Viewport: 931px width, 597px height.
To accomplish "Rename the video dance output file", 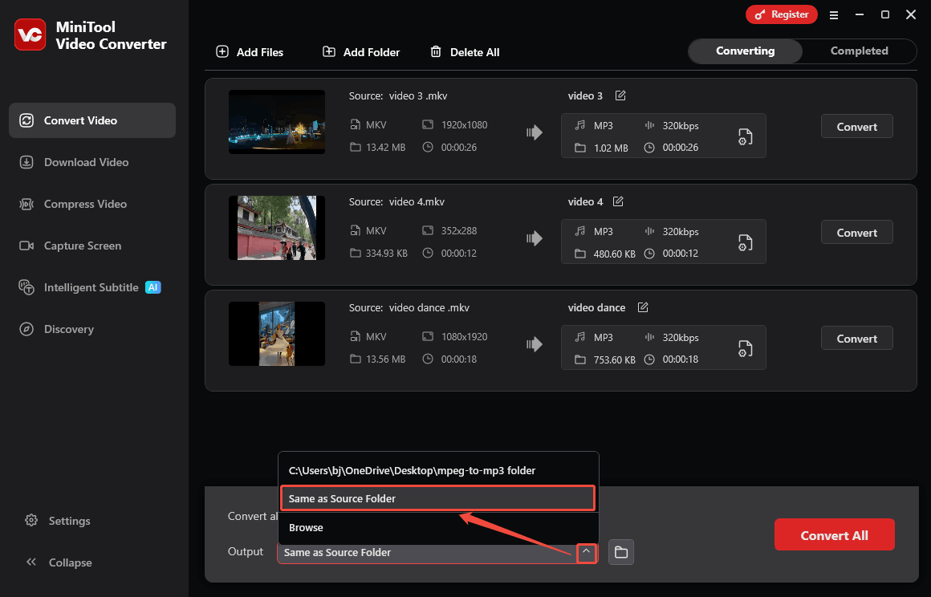I will [x=642, y=307].
